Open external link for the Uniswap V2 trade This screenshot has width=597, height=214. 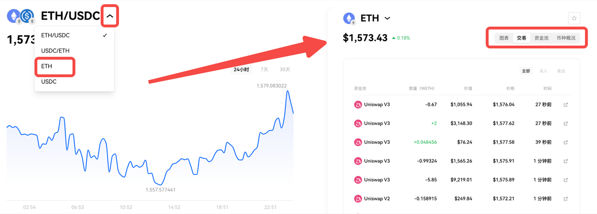point(566,199)
